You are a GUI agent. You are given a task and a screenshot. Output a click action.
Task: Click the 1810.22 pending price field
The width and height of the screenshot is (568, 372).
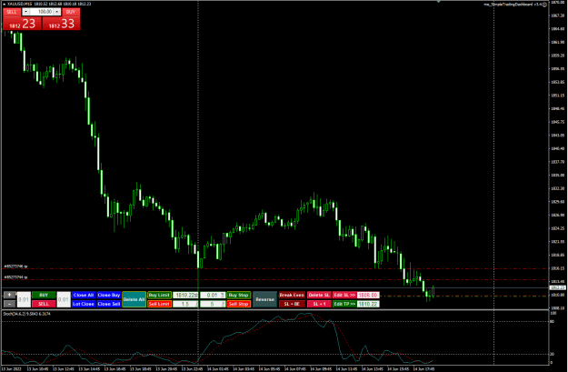click(185, 295)
